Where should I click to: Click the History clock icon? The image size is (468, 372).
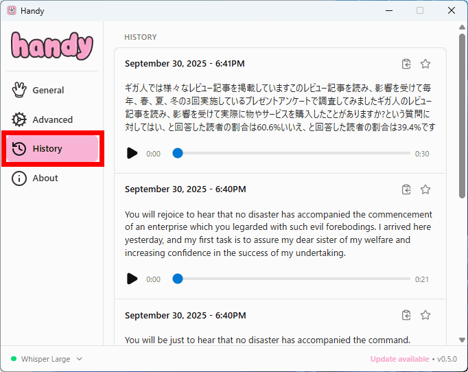[19, 148]
